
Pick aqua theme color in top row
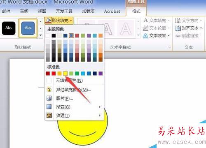(x=95, y=36)
